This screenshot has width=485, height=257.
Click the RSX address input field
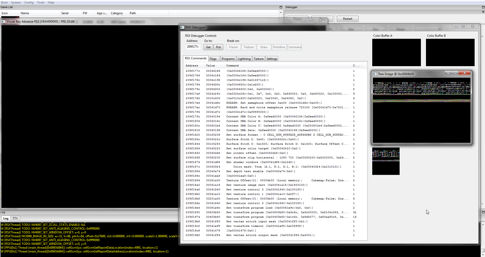click(193, 47)
